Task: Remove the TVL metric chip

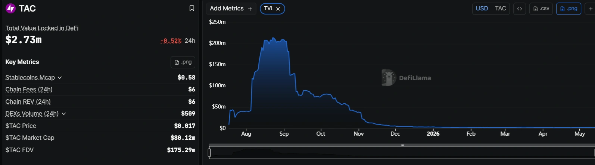Action: point(278,9)
